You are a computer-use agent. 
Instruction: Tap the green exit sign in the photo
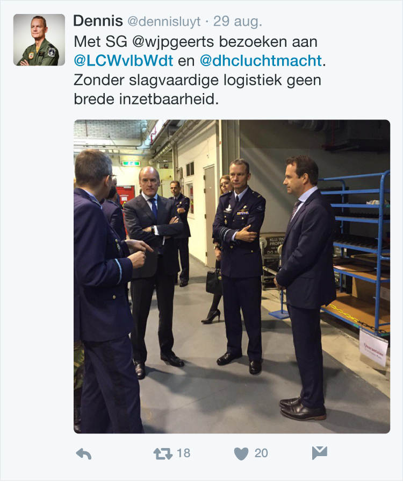131,164
